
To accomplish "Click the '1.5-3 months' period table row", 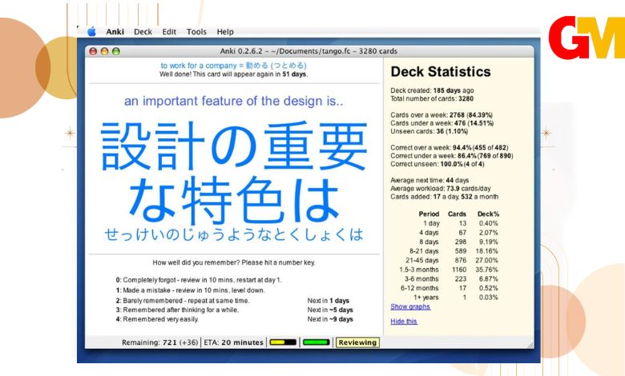I will pos(449,270).
